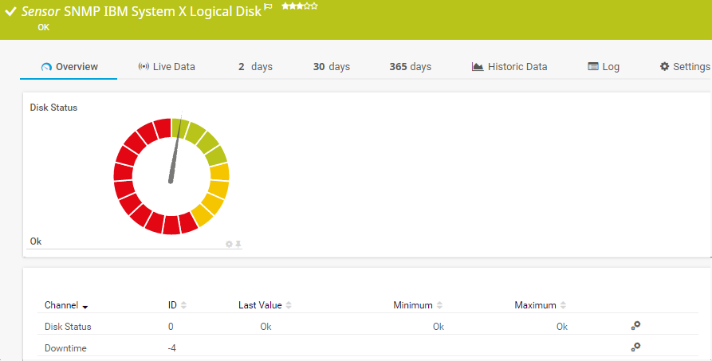Viewport: 712px width, 361px height.
Task: Sort table by Channel column
Action: (x=65, y=305)
